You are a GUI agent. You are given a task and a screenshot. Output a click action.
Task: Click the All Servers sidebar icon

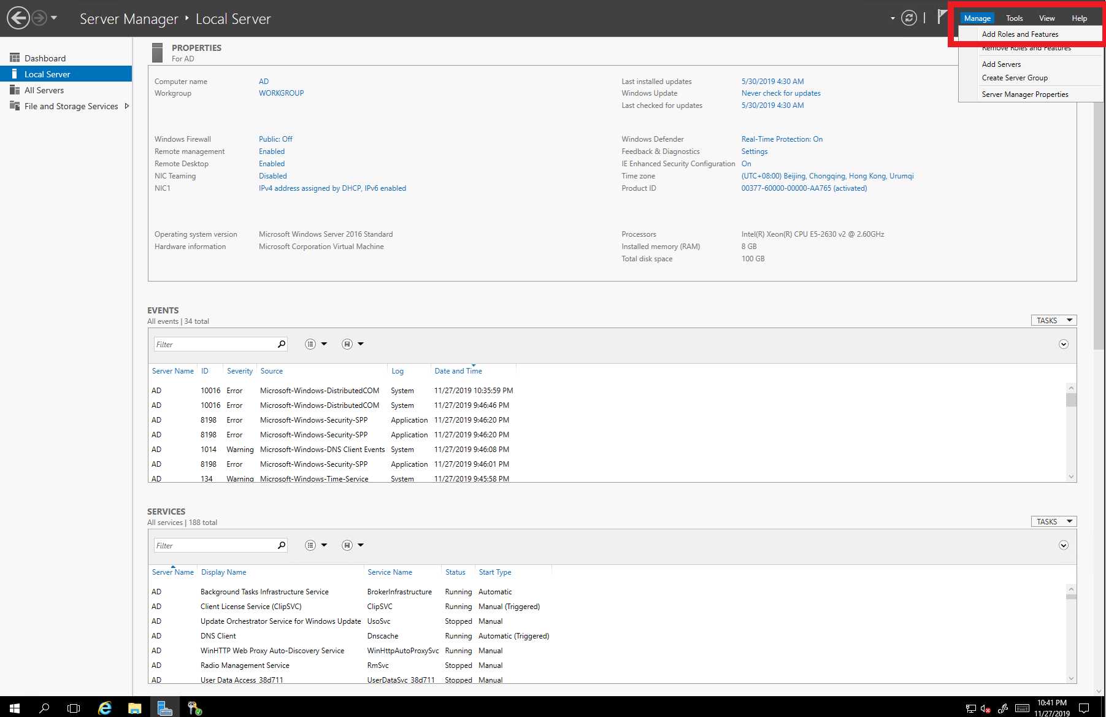click(15, 90)
